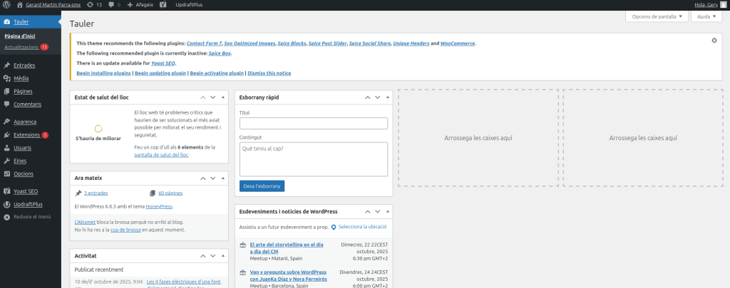Screen dimensions: 730x288
Task: Collapse sidebar with Redueix el menú
Action: coord(32,216)
